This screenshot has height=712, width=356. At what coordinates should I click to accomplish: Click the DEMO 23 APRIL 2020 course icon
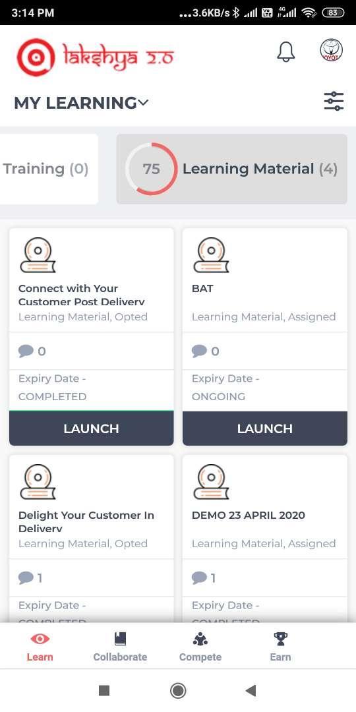click(211, 482)
